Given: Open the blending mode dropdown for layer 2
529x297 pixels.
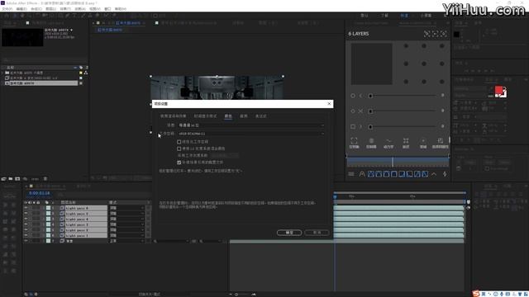Looking at the screenshot, I should (126, 214).
